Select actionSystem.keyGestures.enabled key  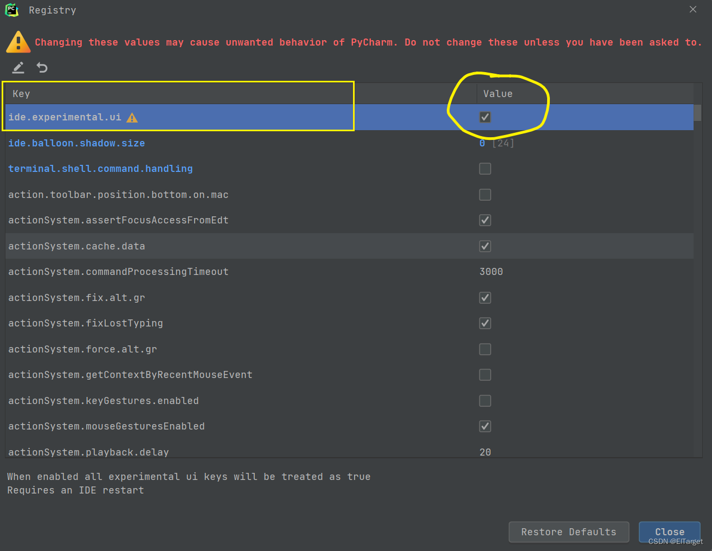click(x=104, y=401)
